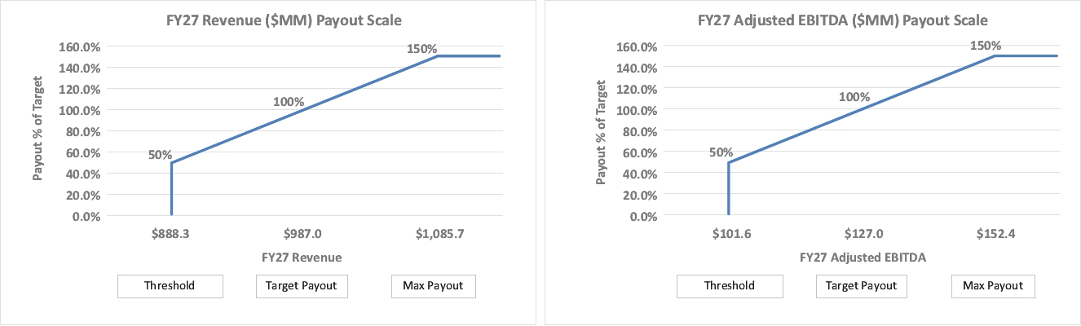This screenshot has height=326, width=1081.
Task: Click Max Payout box under EBITDA chart
Action: point(992,285)
